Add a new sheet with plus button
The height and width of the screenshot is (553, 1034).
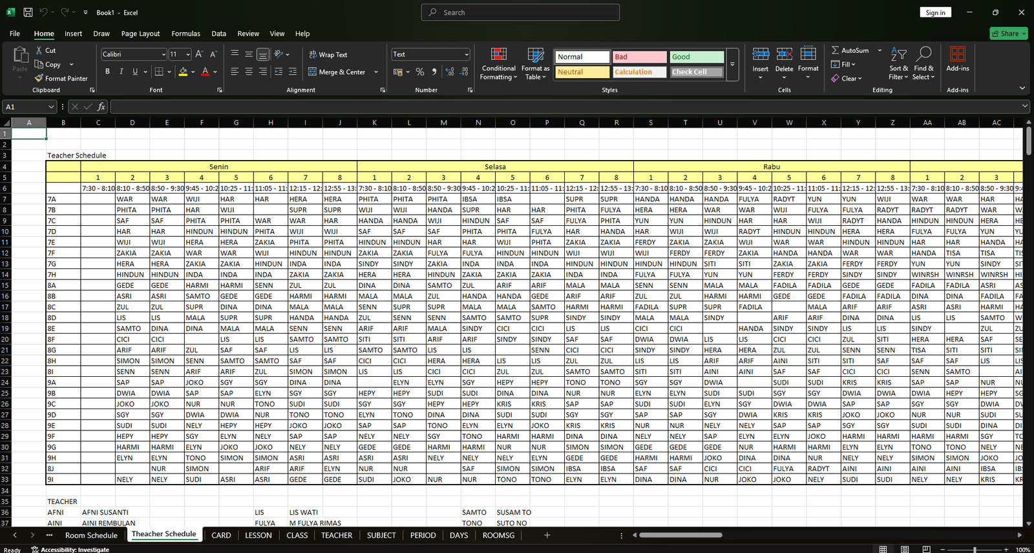547,535
